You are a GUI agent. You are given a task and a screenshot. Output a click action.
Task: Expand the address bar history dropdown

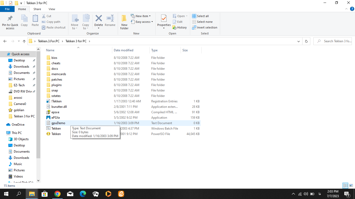click(x=298, y=41)
